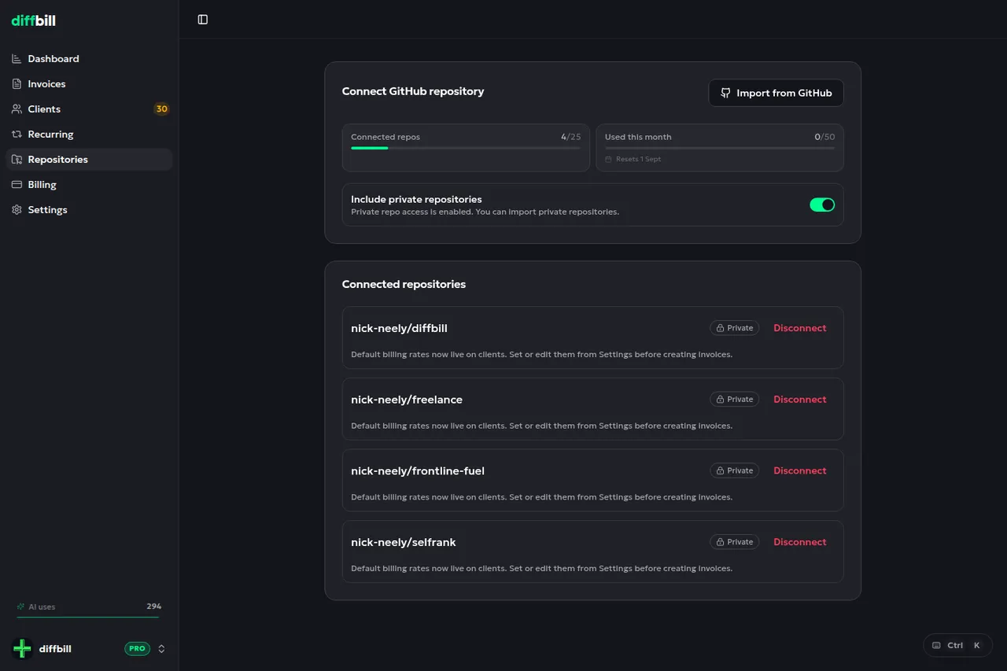Click the Recurring arrows icon

pyautogui.click(x=17, y=135)
